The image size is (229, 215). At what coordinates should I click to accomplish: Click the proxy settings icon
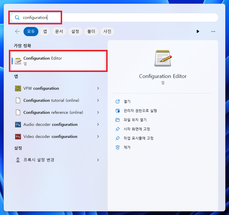point(18,160)
